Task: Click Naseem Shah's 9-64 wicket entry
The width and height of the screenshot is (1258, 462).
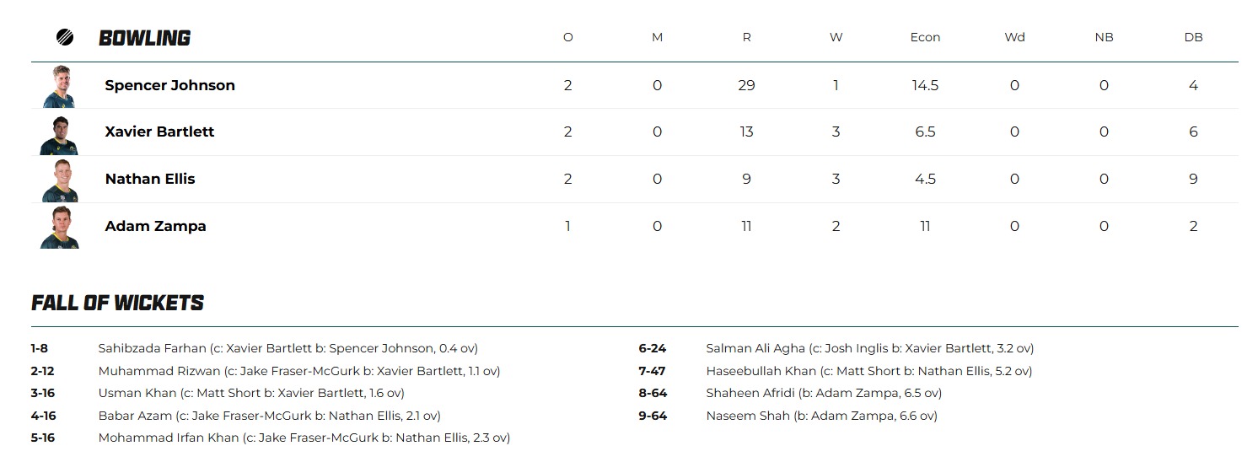Action: (x=820, y=416)
